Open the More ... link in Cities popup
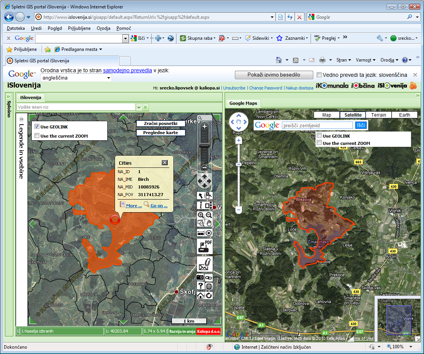The height and width of the screenshot is (354, 424). coord(134,206)
